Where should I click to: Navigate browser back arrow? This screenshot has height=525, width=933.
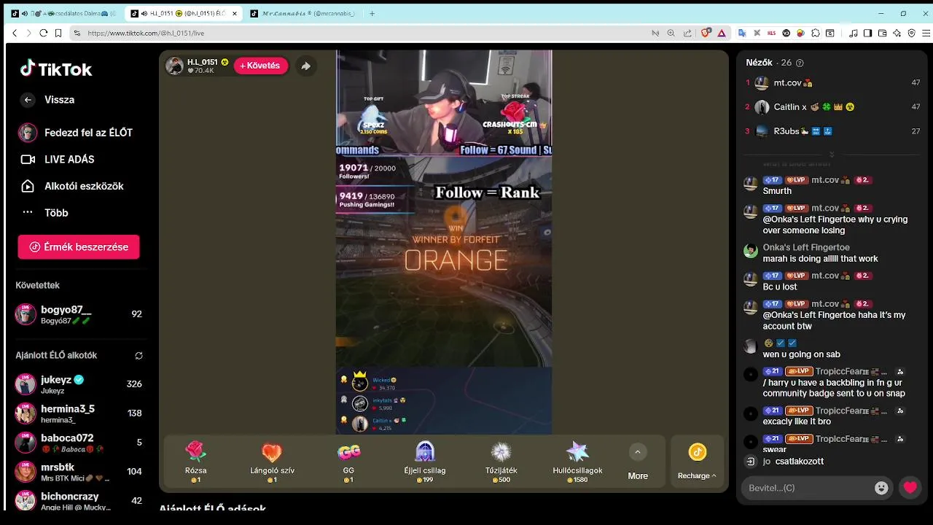tap(15, 33)
